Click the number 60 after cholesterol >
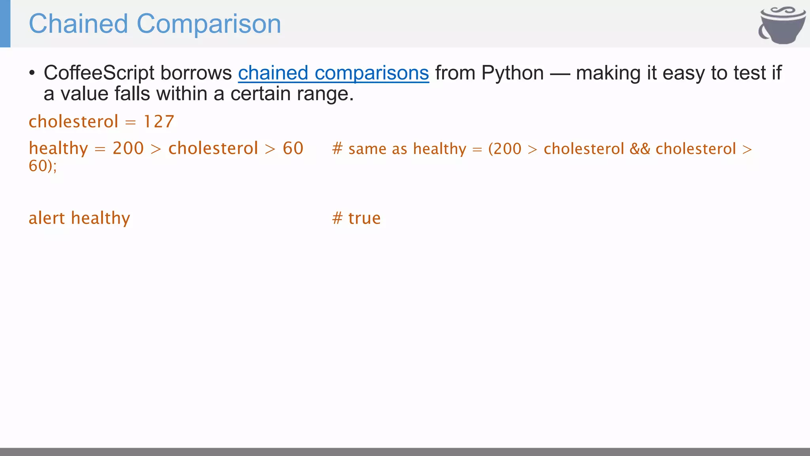810x456 pixels. coord(293,148)
